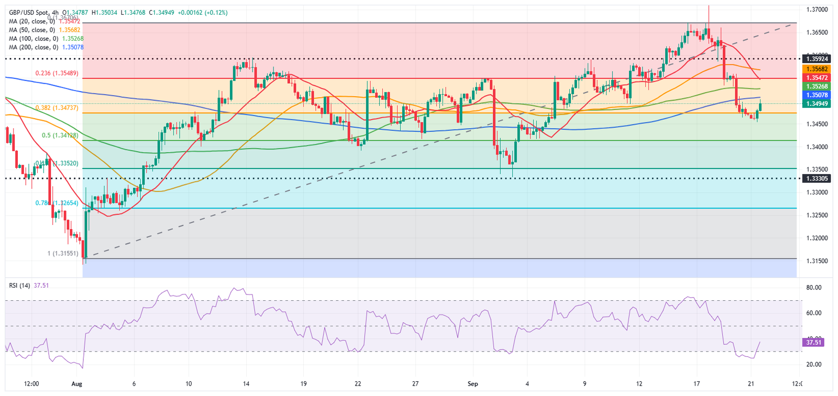The width and height of the screenshot is (838, 396).
Task: Select the 0.236 (1.35489) Fibonacci label
Action: (57, 73)
